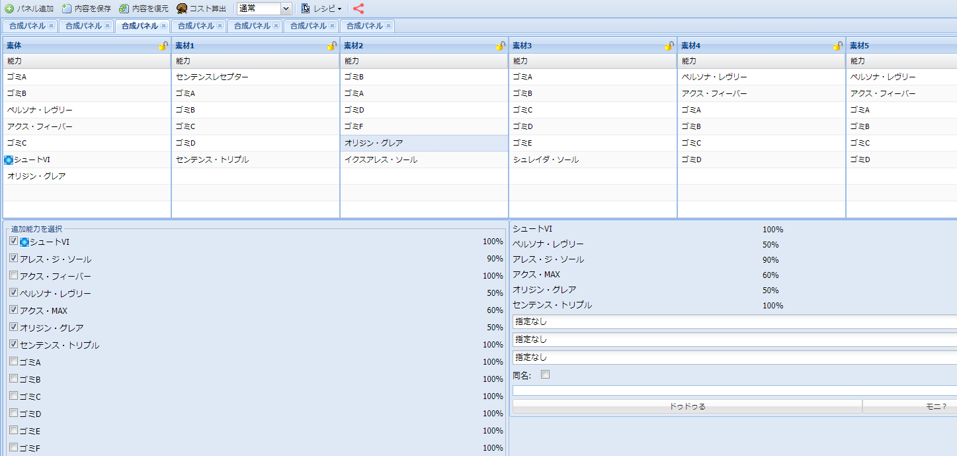This screenshot has height=456, width=957.
Task: Select アクス・フィーバー in 素材4 column
Action: (x=761, y=93)
